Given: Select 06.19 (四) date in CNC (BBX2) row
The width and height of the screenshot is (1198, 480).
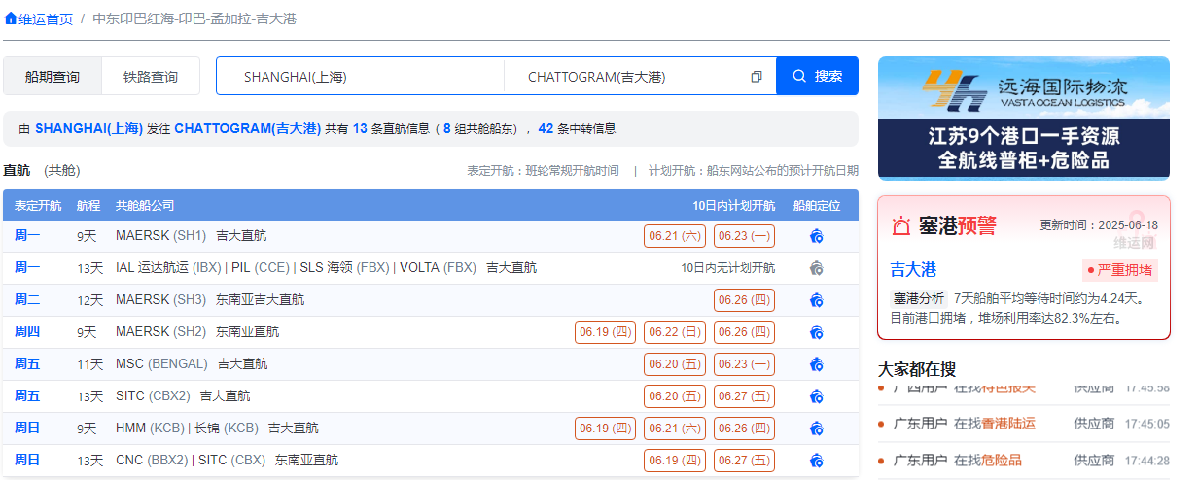Looking at the screenshot, I should tap(675, 460).
